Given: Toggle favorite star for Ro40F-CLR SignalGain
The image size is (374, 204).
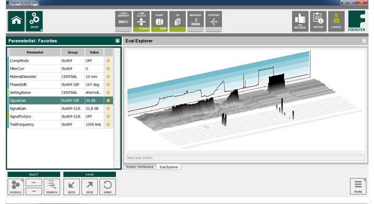Looking at the screenshot, I should click(108, 108).
